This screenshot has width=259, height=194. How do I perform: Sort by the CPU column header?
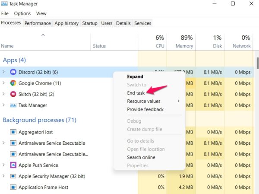click(152, 42)
